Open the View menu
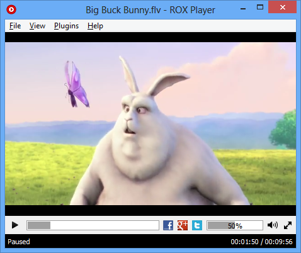This screenshot has height=253, width=301. pyautogui.click(x=37, y=26)
